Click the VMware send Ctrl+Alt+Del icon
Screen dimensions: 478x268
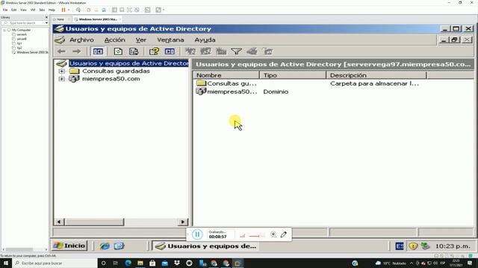tap(78, 10)
